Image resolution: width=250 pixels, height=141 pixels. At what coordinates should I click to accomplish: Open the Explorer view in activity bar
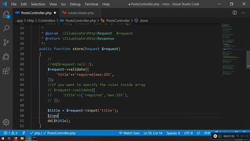pyautogui.click(x=6, y=14)
